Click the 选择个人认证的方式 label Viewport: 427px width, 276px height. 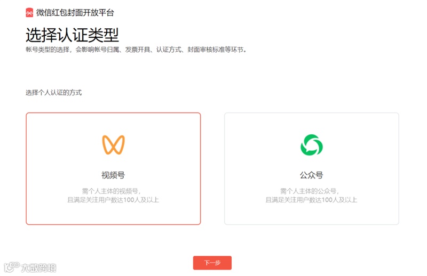point(54,93)
